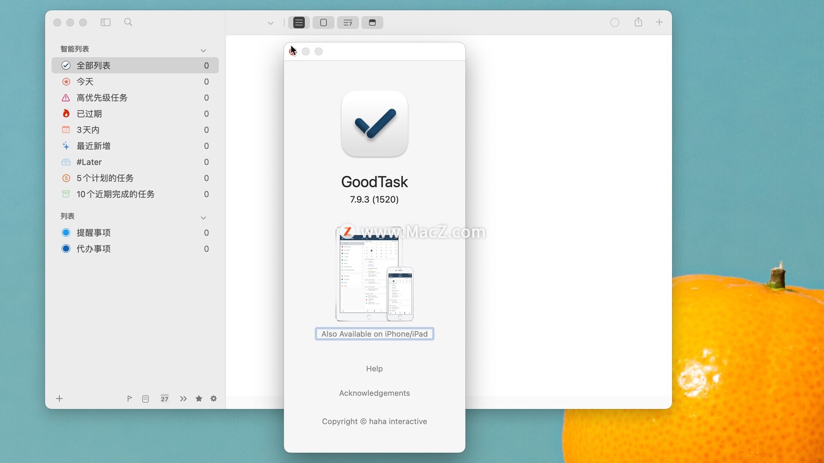Add a new list with sidebar plus button

[x=59, y=399]
